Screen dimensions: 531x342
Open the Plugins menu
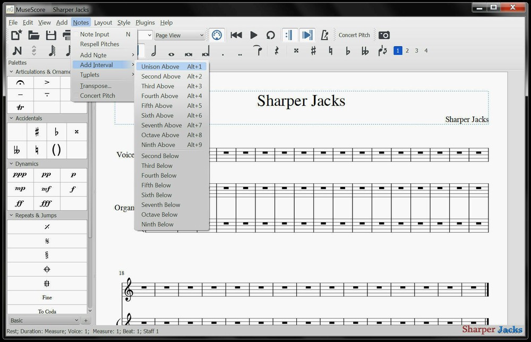pyautogui.click(x=144, y=22)
